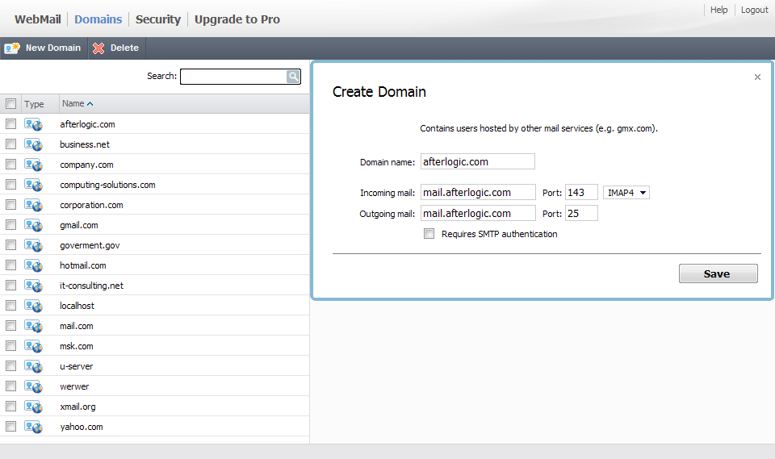Enable Requires SMTP authentication checkbox
Viewport: 775px width, 459px height.
click(x=429, y=234)
